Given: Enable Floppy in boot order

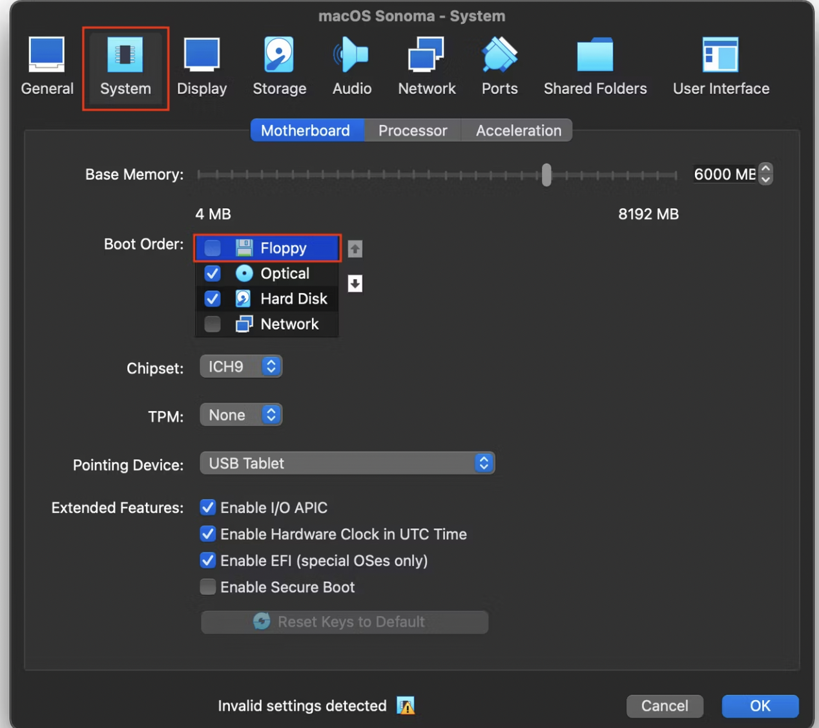Looking at the screenshot, I should pyautogui.click(x=213, y=248).
